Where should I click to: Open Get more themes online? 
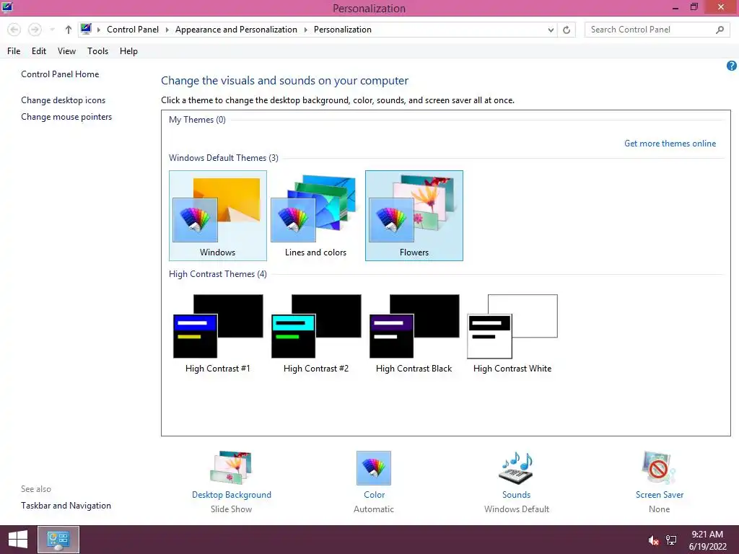coord(670,144)
